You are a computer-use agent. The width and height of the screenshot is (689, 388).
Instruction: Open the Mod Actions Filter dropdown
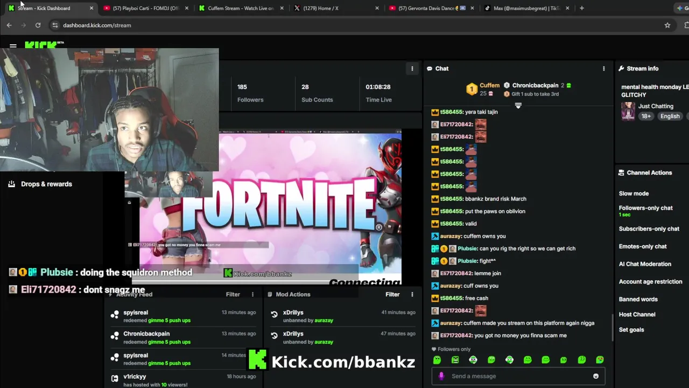coord(392,294)
